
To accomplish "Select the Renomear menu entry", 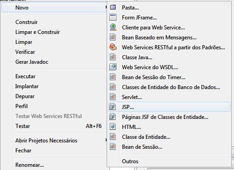I will coord(29,165).
